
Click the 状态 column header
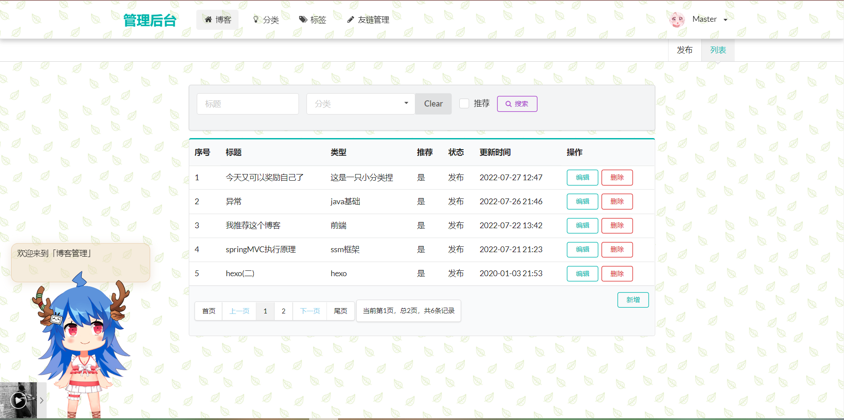tap(456, 152)
